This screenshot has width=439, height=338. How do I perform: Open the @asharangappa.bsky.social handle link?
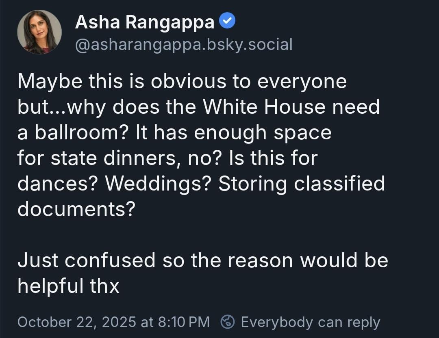184,44
